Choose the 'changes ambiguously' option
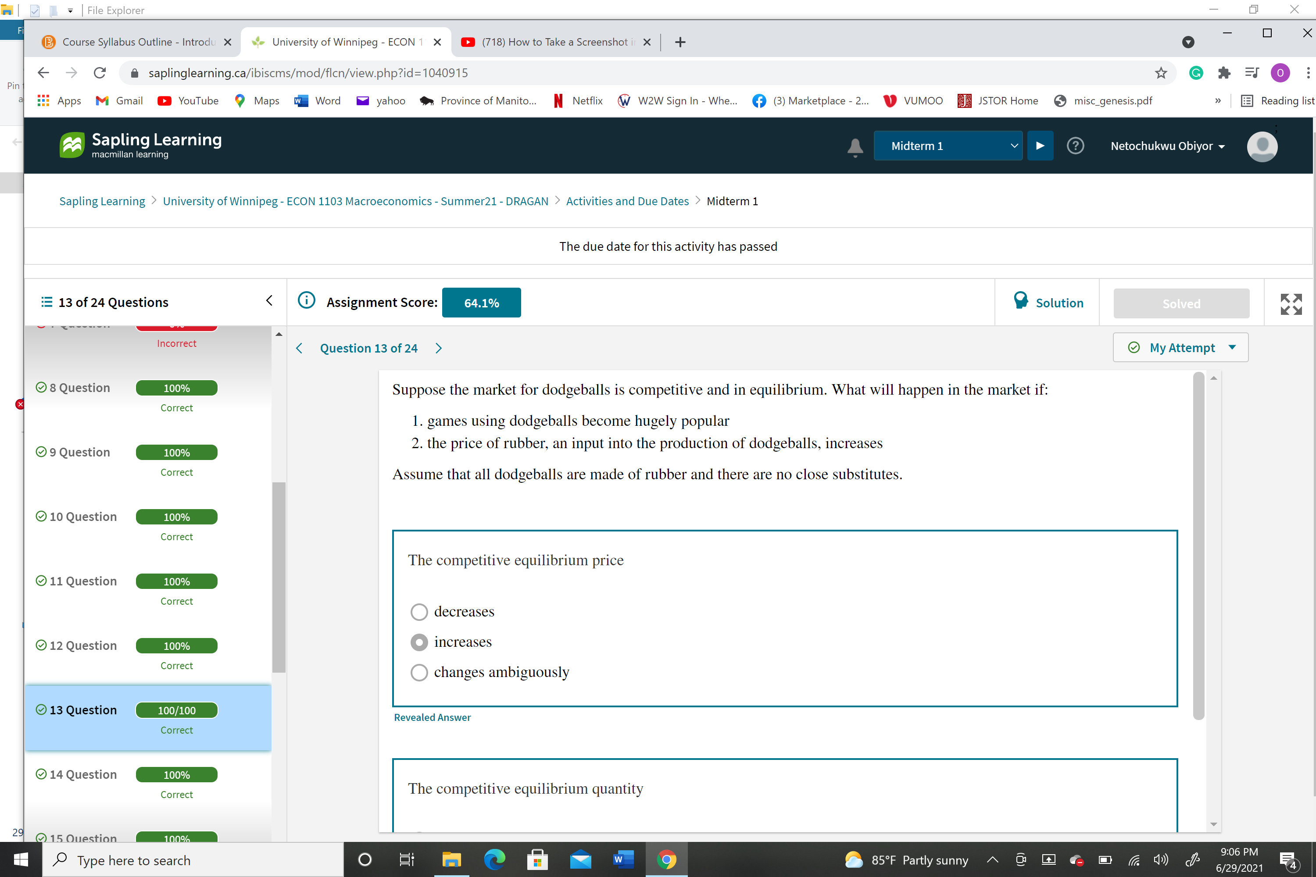 click(x=419, y=672)
